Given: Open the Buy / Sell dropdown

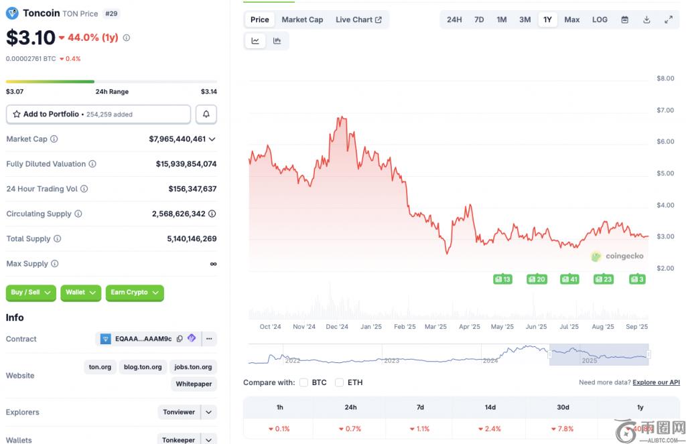Looking at the screenshot, I should [x=31, y=293].
